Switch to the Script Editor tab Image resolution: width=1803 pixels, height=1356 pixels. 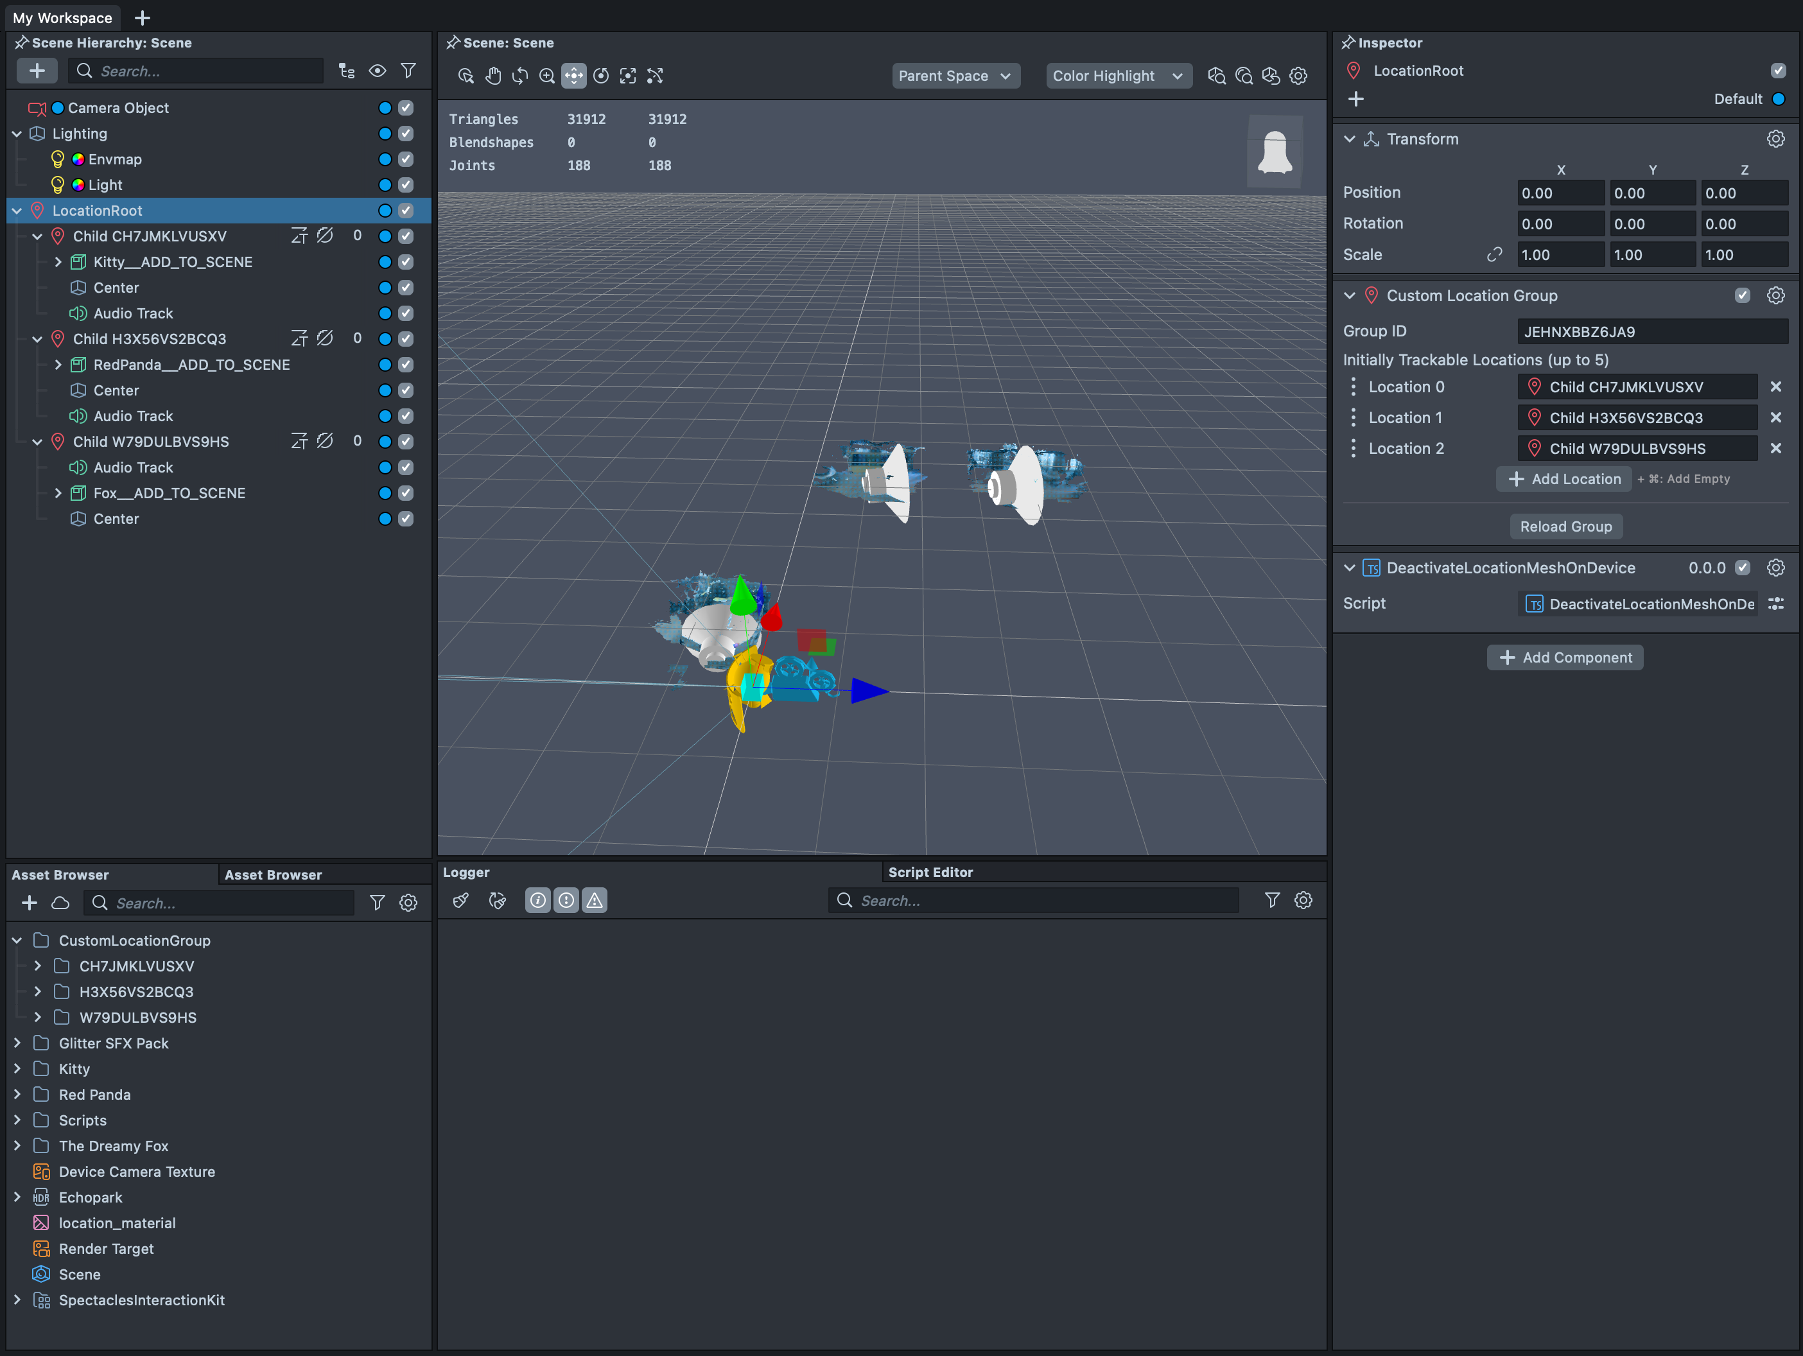point(930,872)
